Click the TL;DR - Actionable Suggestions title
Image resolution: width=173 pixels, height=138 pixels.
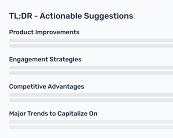pyautogui.click(x=71, y=16)
